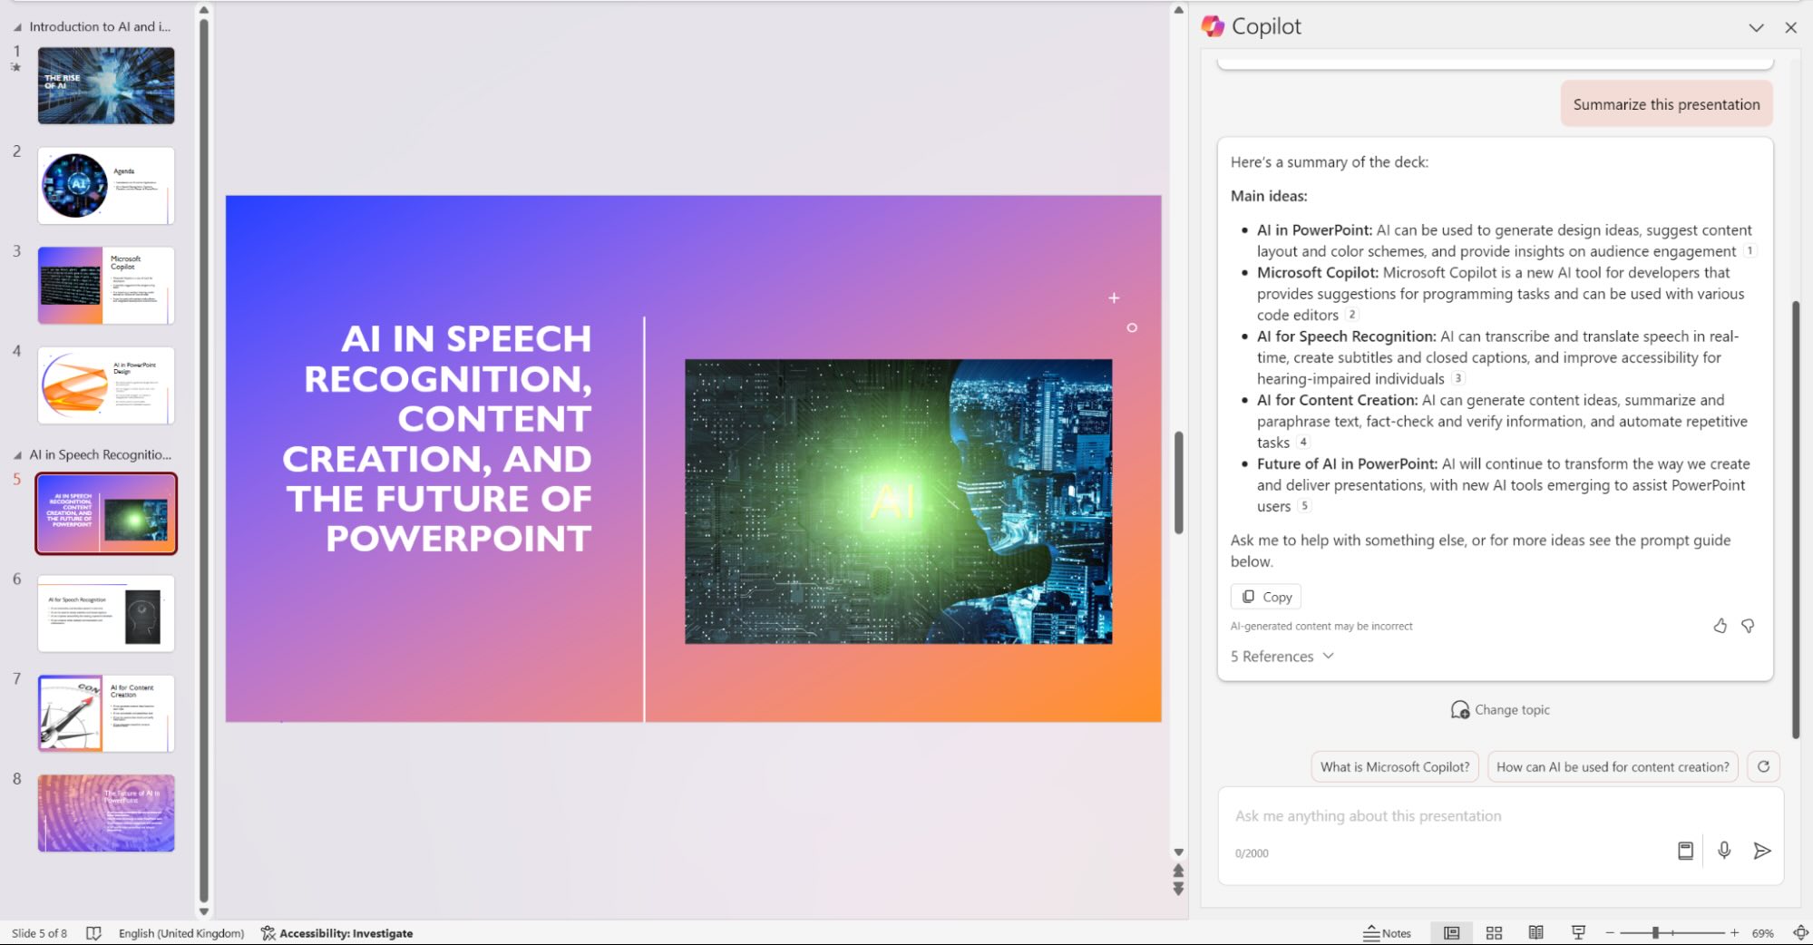Open the prompt guide book icon in Copilot
This screenshot has height=945, width=1813.
click(1685, 851)
